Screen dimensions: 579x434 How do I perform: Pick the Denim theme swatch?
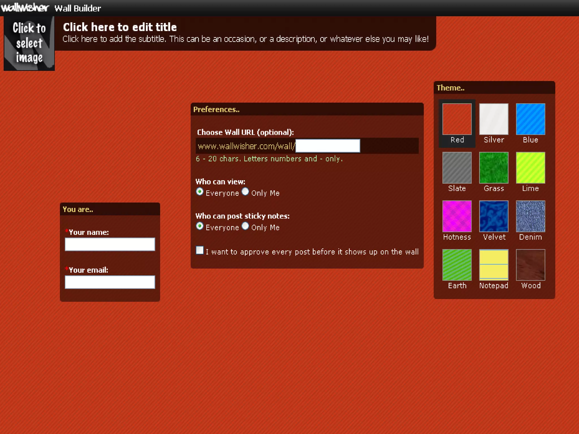530,216
